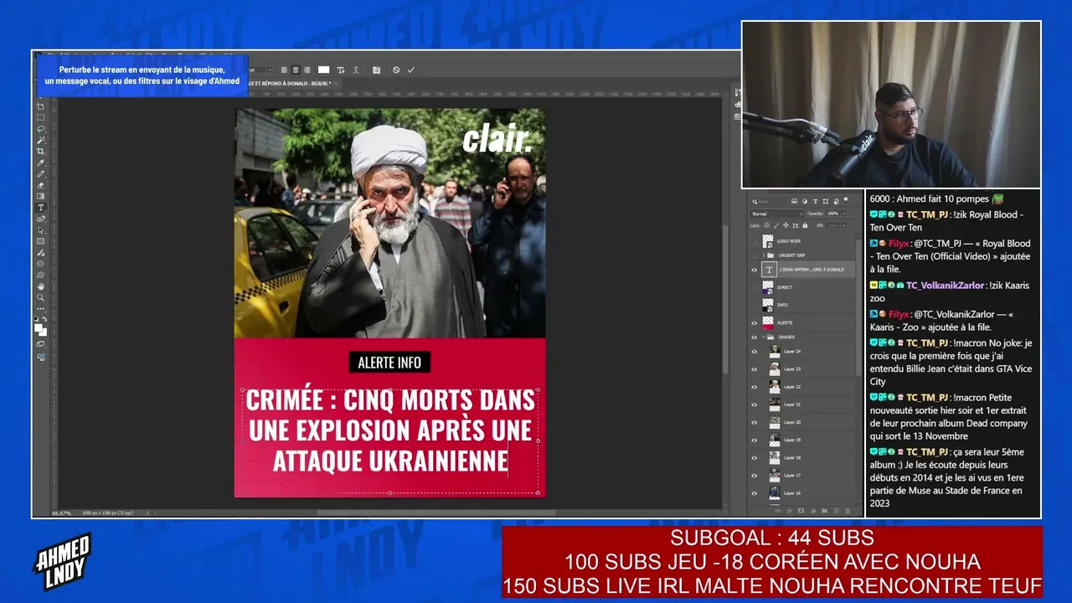
Task: Click the link layers icon
Action: point(778,510)
